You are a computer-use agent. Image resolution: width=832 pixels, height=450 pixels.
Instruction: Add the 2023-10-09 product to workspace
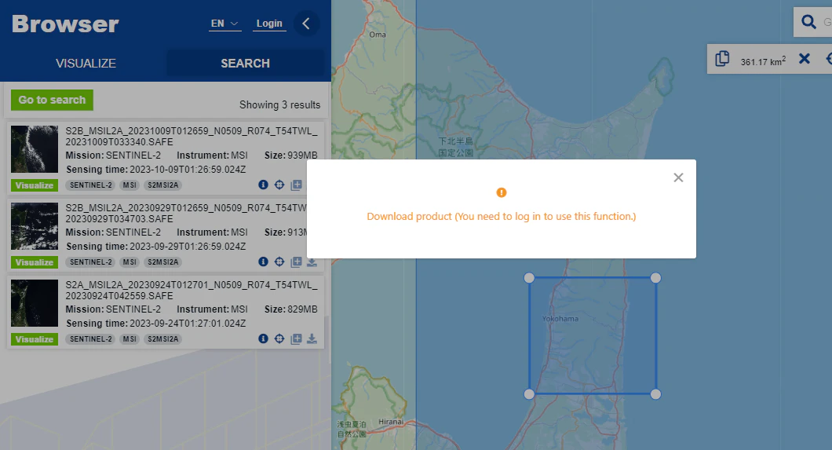coord(297,185)
